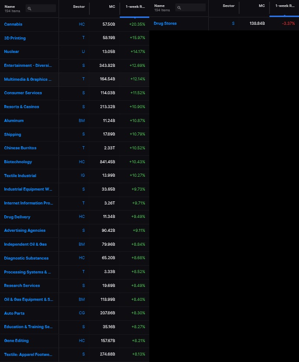The height and width of the screenshot is (362, 299).
Task: Click IG sector link in Textile Industrial row
Action: tap(82, 175)
